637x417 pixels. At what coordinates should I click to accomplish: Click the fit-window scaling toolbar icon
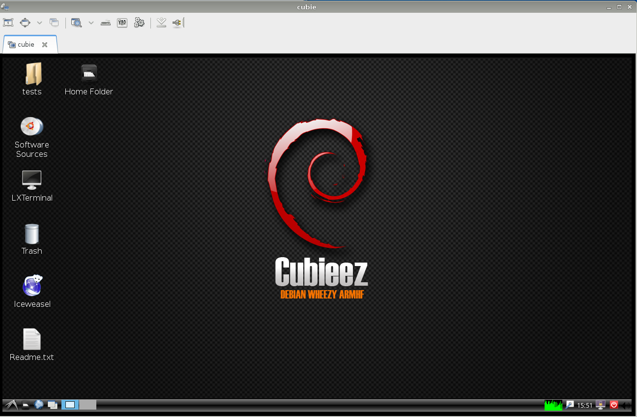25,23
